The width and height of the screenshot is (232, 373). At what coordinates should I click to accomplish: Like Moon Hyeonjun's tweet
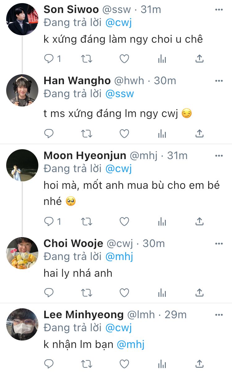pos(124,221)
